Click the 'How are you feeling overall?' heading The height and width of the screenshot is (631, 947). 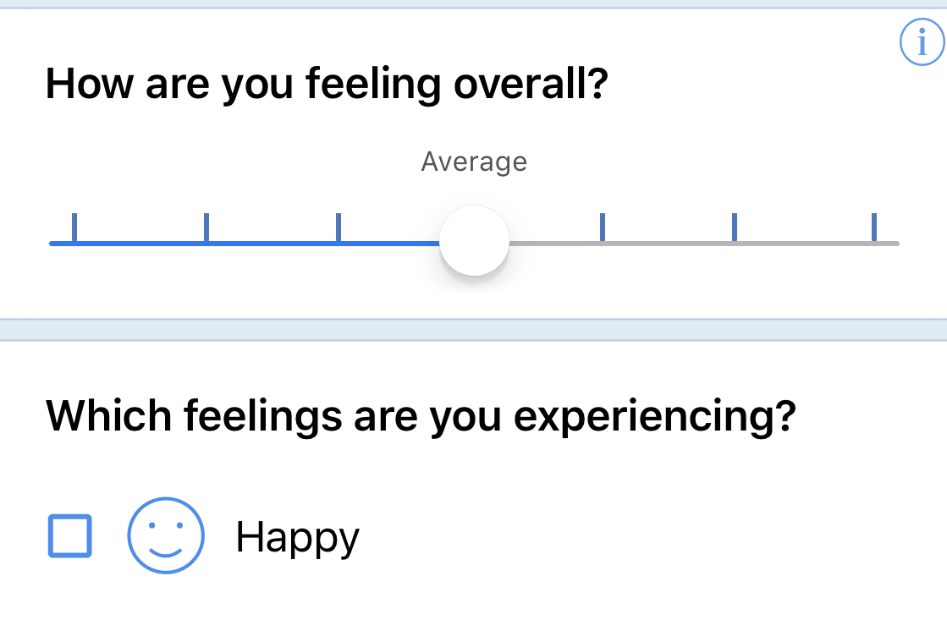[x=327, y=85]
